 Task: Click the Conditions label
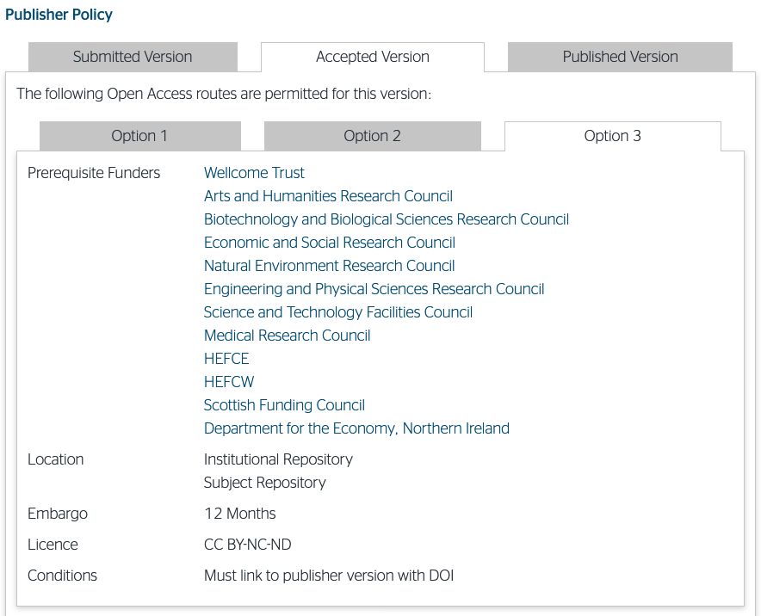click(62, 576)
